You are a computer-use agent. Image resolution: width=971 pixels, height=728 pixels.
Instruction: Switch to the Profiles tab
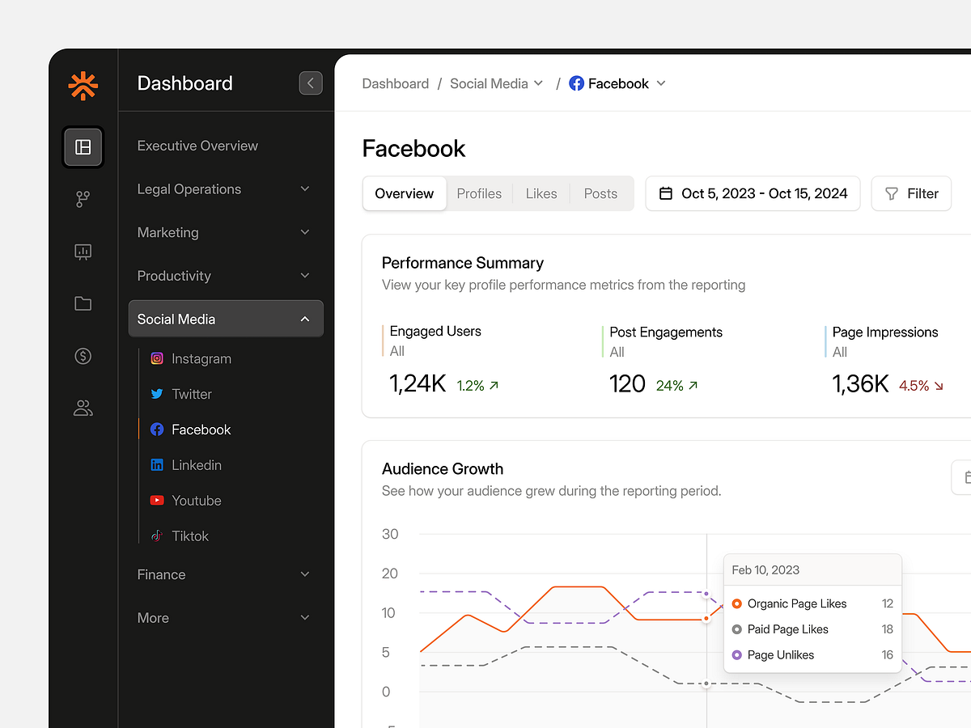pos(479,193)
